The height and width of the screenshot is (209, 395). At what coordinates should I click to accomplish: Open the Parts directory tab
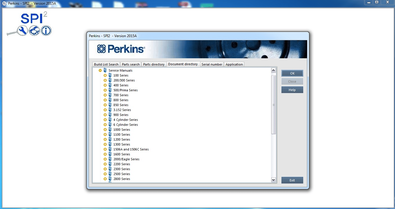pyautogui.click(x=154, y=64)
